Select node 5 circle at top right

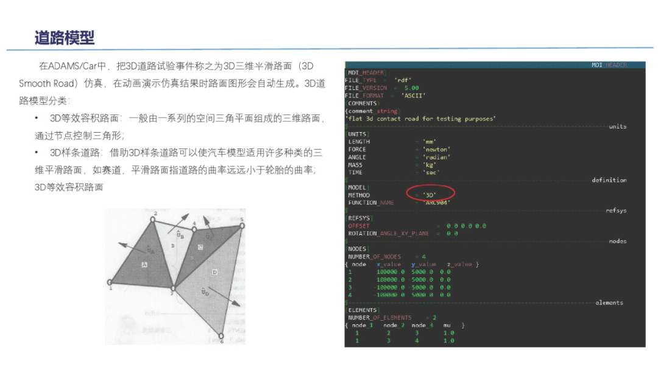click(x=241, y=225)
